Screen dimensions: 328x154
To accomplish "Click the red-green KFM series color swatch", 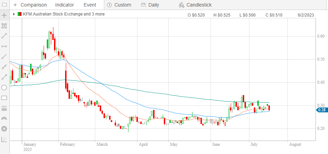I will pos(19,14).
